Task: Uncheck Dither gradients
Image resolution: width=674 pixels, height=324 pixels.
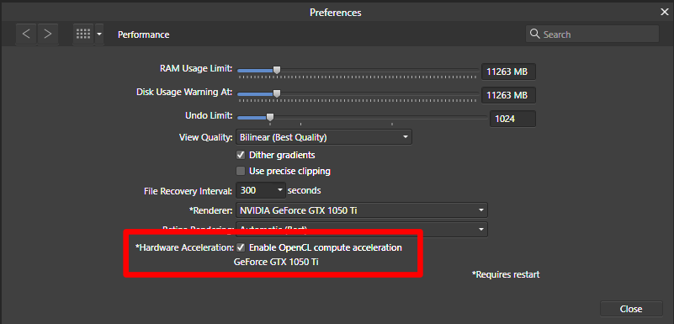Action: coord(241,155)
